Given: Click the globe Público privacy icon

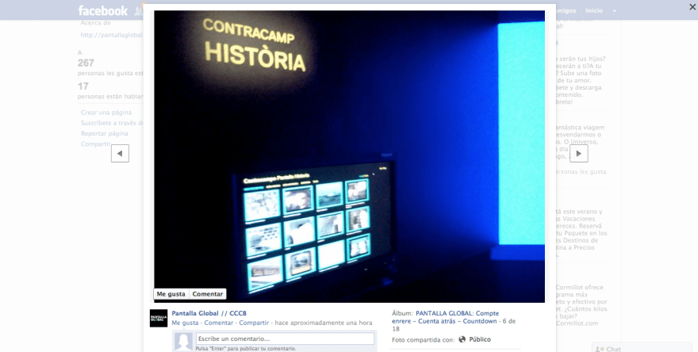Looking at the screenshot, I should point(462,339).
